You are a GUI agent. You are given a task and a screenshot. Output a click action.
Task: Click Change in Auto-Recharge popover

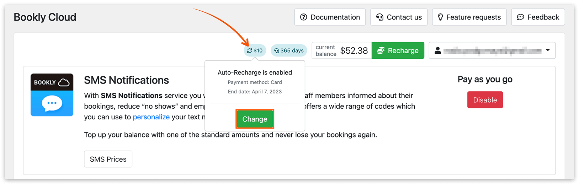pyautogui.click(x=255, y=119)
